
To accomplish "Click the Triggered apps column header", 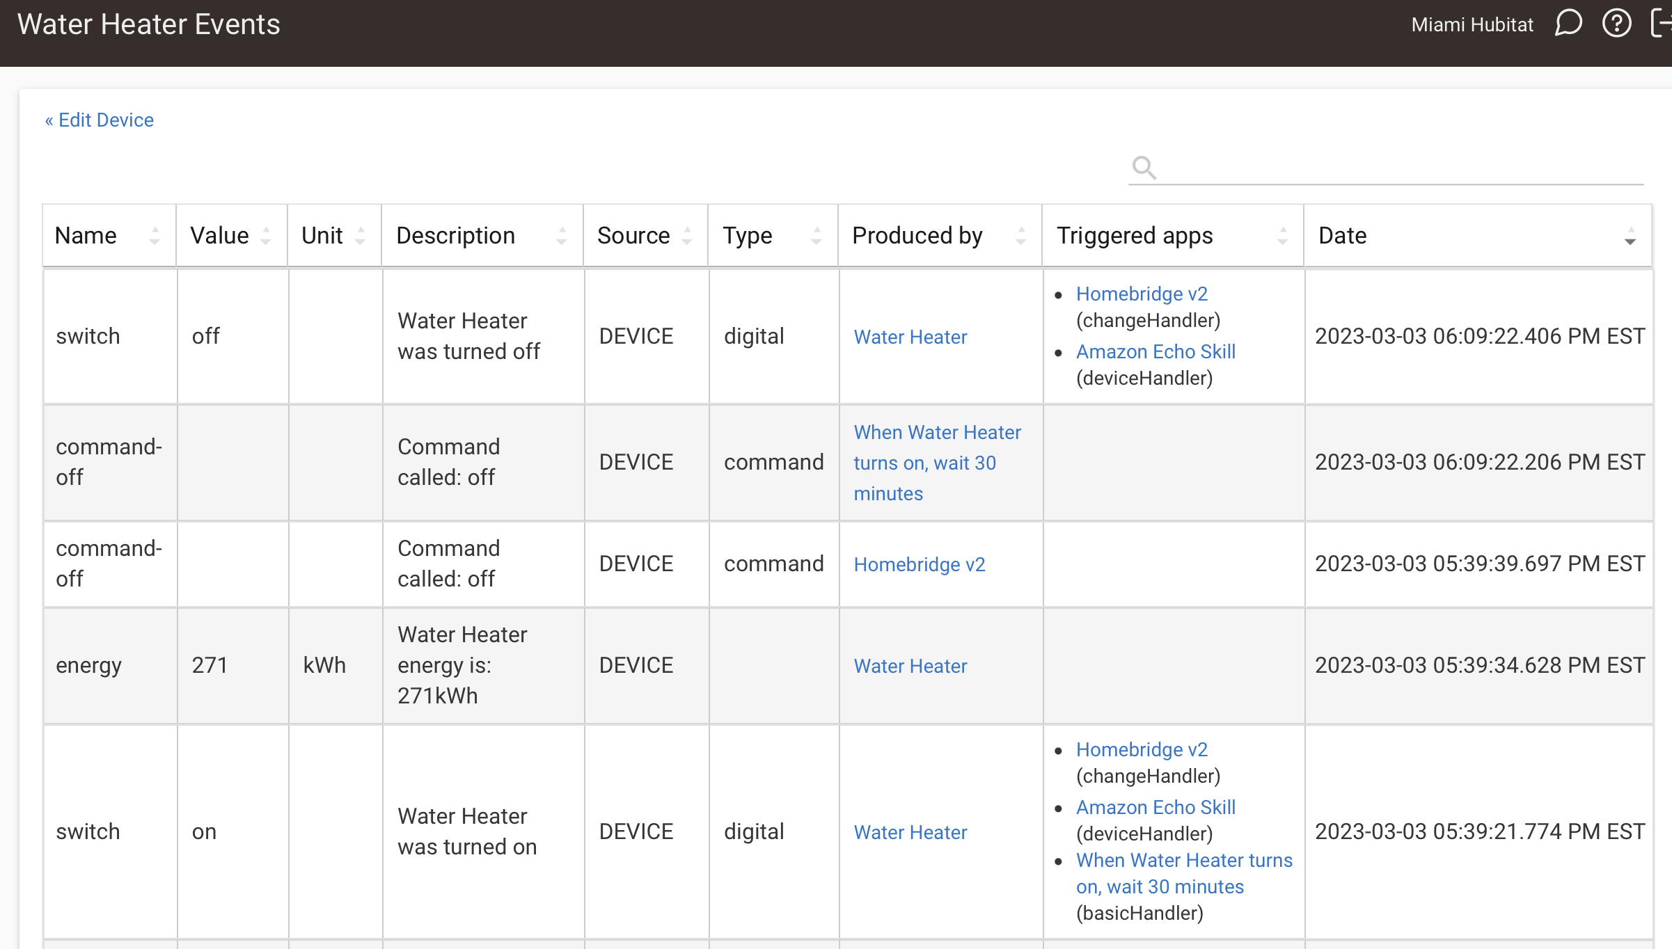I will click(x=1134, y=236).
